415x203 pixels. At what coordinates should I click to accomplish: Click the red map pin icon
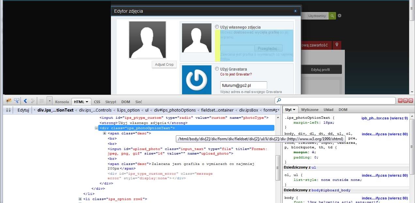coord(337,45)
